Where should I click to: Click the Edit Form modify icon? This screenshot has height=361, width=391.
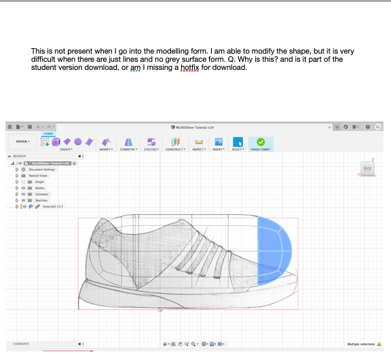106,142
